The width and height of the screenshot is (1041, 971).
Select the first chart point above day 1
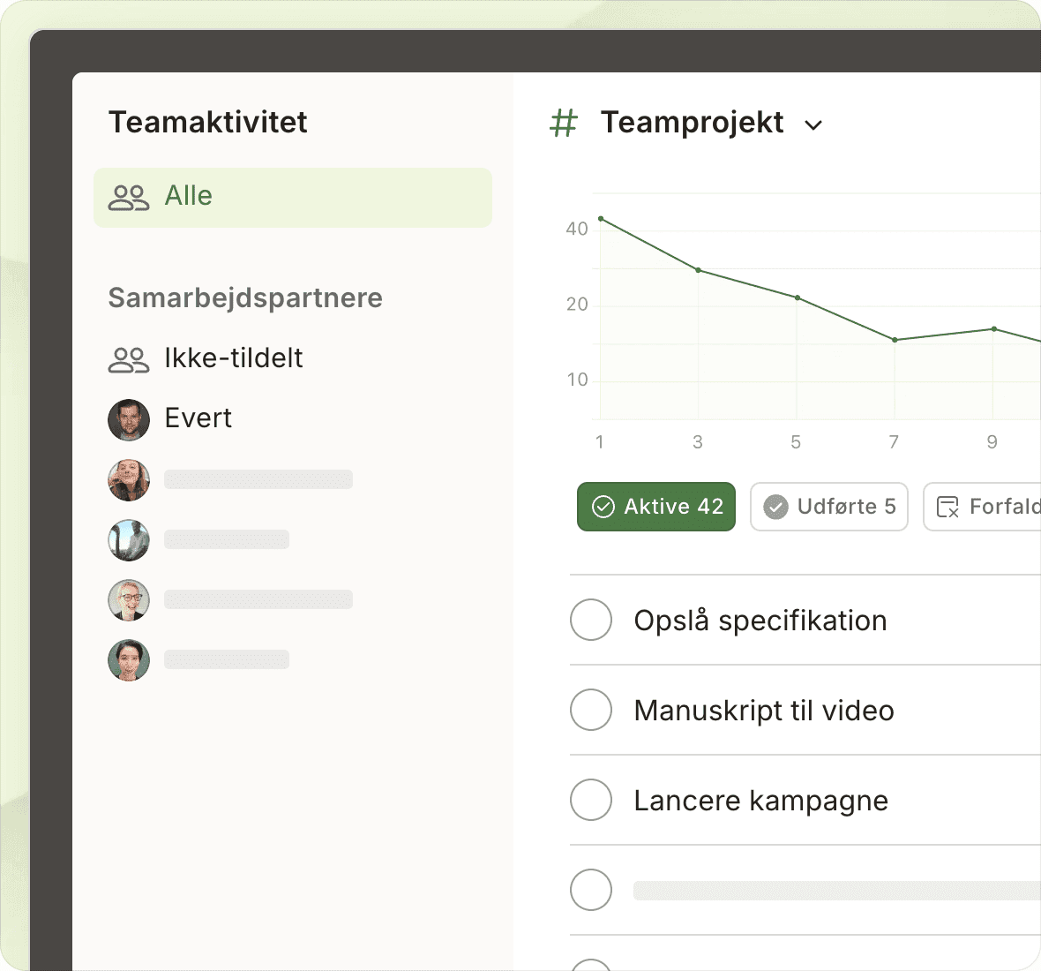[x=601, y=218]
